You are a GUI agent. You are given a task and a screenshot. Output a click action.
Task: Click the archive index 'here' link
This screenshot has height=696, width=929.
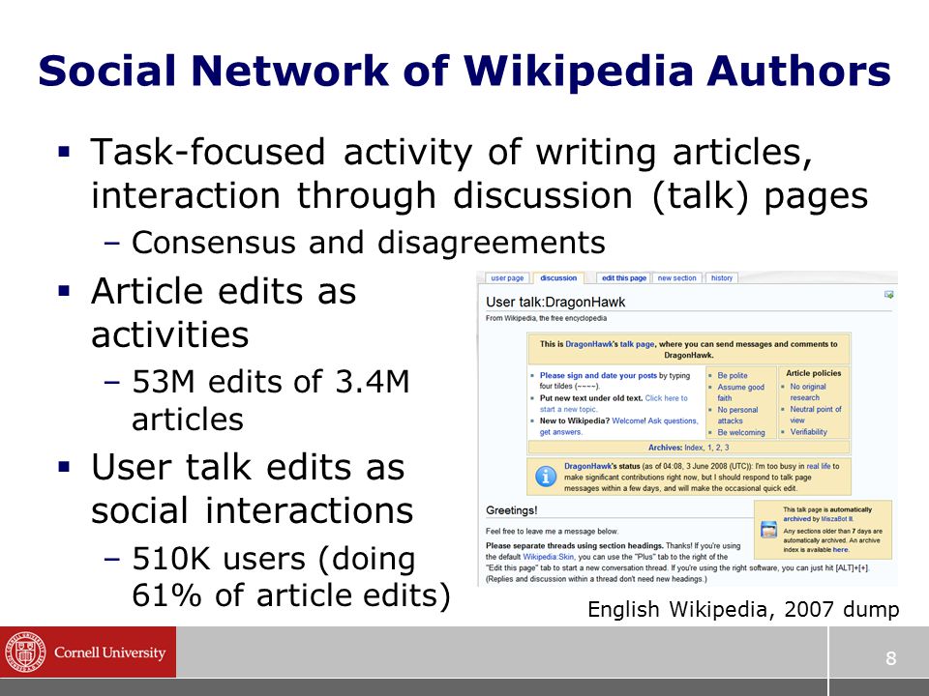(840, 549)
